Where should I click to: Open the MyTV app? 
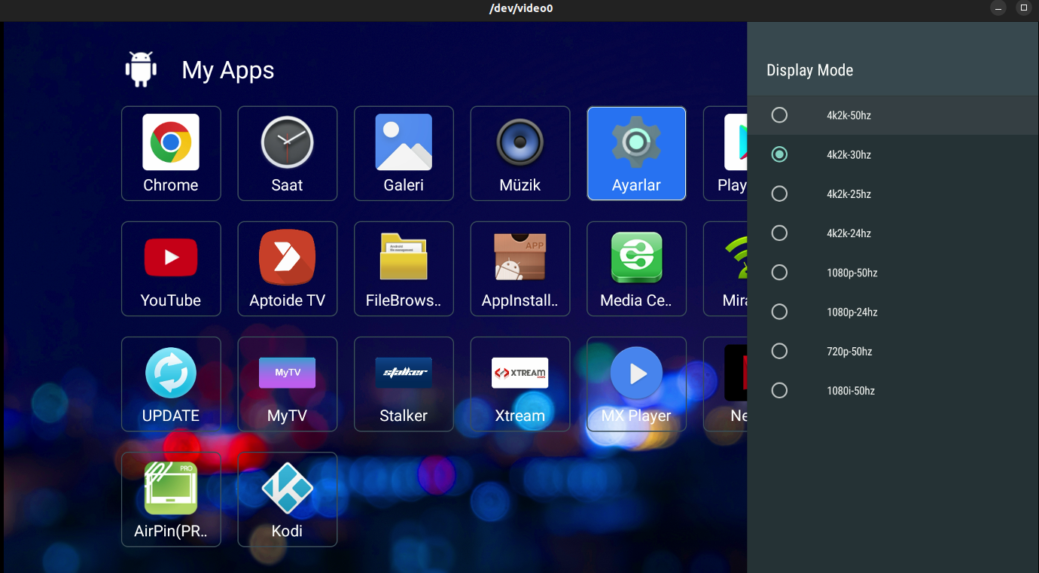click(287, 384)
